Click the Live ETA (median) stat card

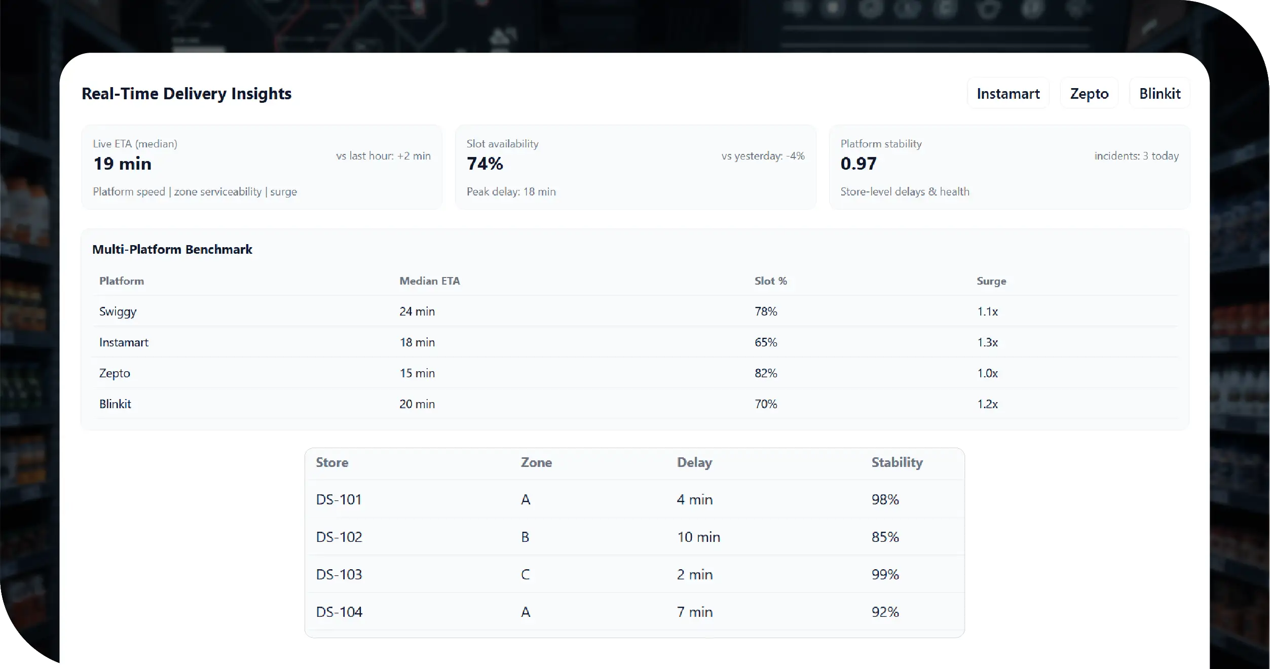262,167
